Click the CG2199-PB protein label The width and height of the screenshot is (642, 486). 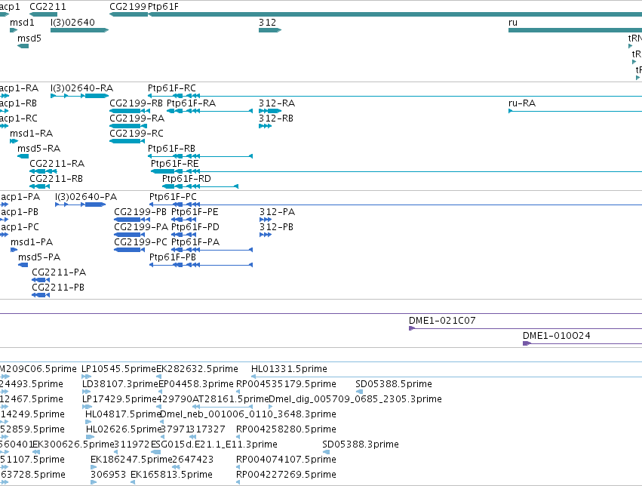140,212
